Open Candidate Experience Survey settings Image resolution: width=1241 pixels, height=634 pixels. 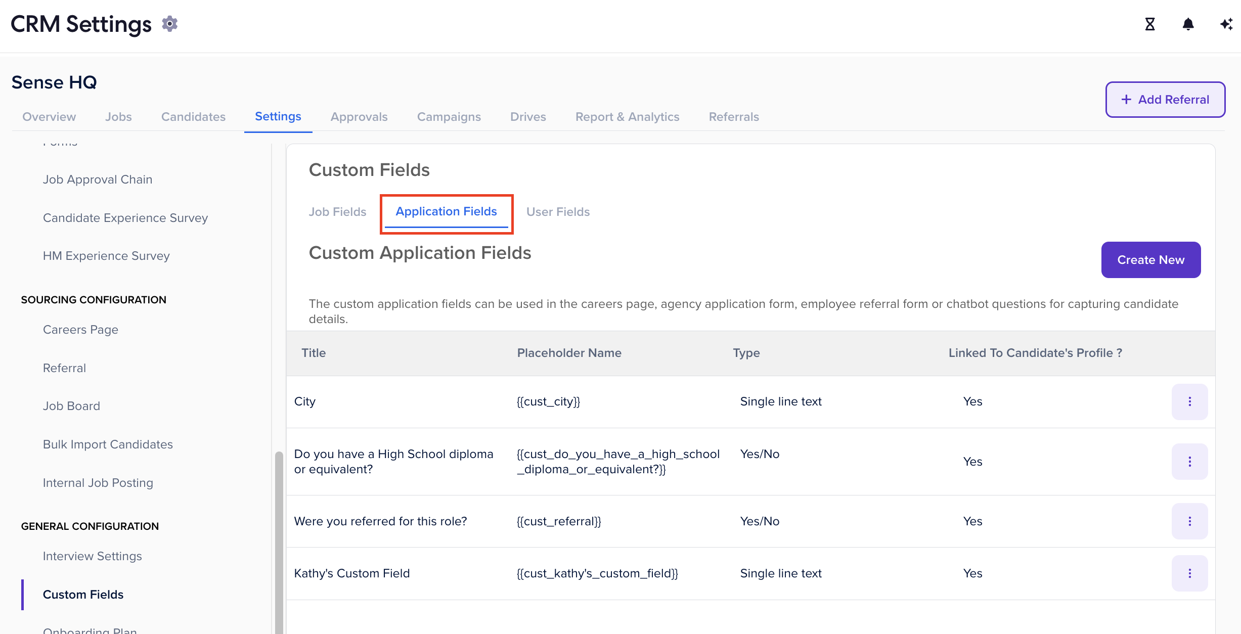click(125, 218)
